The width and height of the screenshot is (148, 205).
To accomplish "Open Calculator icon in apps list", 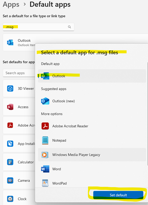I will point(10,162).
